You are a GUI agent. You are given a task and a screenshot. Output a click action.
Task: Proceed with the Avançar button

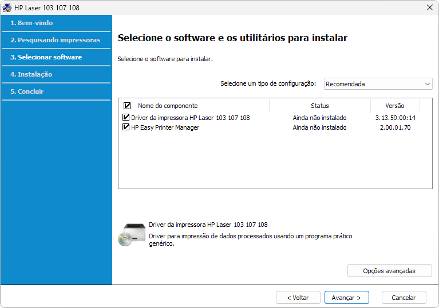[347, 298]
